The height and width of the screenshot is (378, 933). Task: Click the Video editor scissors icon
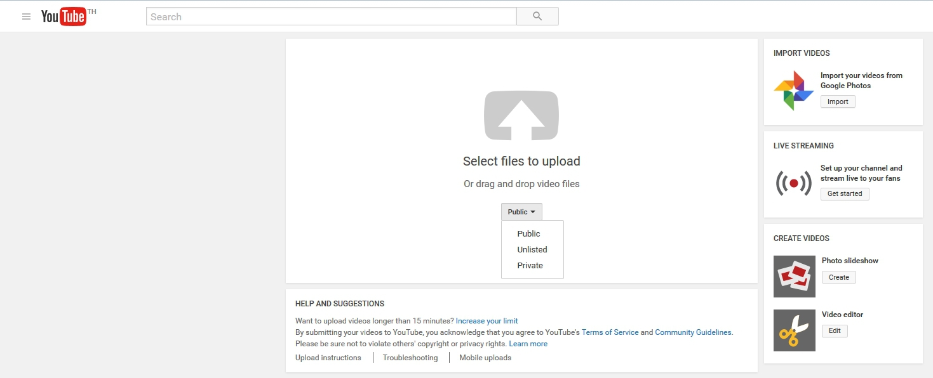tap(795, 330)
